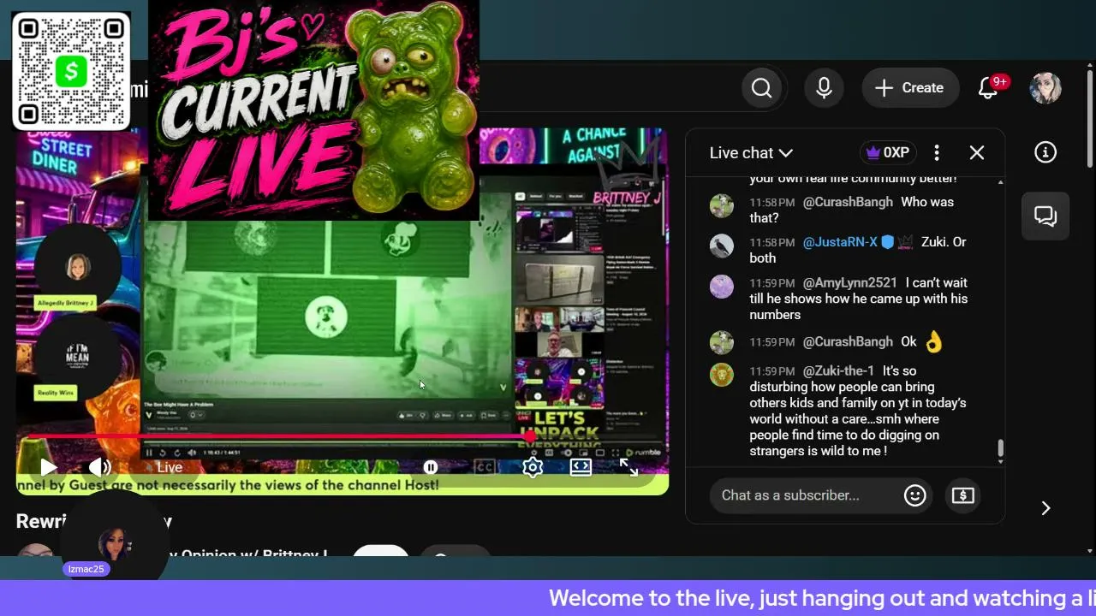Click the 'It's so disturbing' chat message text
Viewport: 1096px width, 616px height.
pos(858,411)
